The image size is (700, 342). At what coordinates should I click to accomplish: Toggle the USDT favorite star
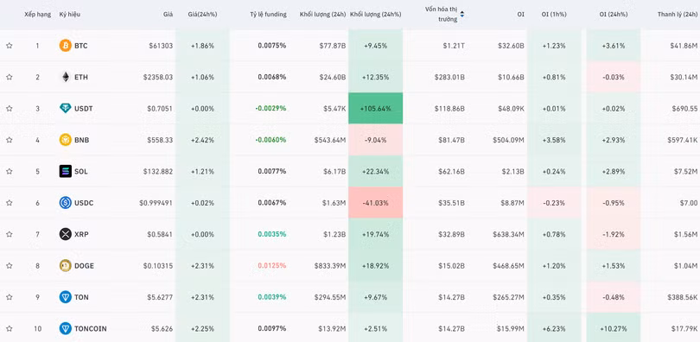point(9,108)
